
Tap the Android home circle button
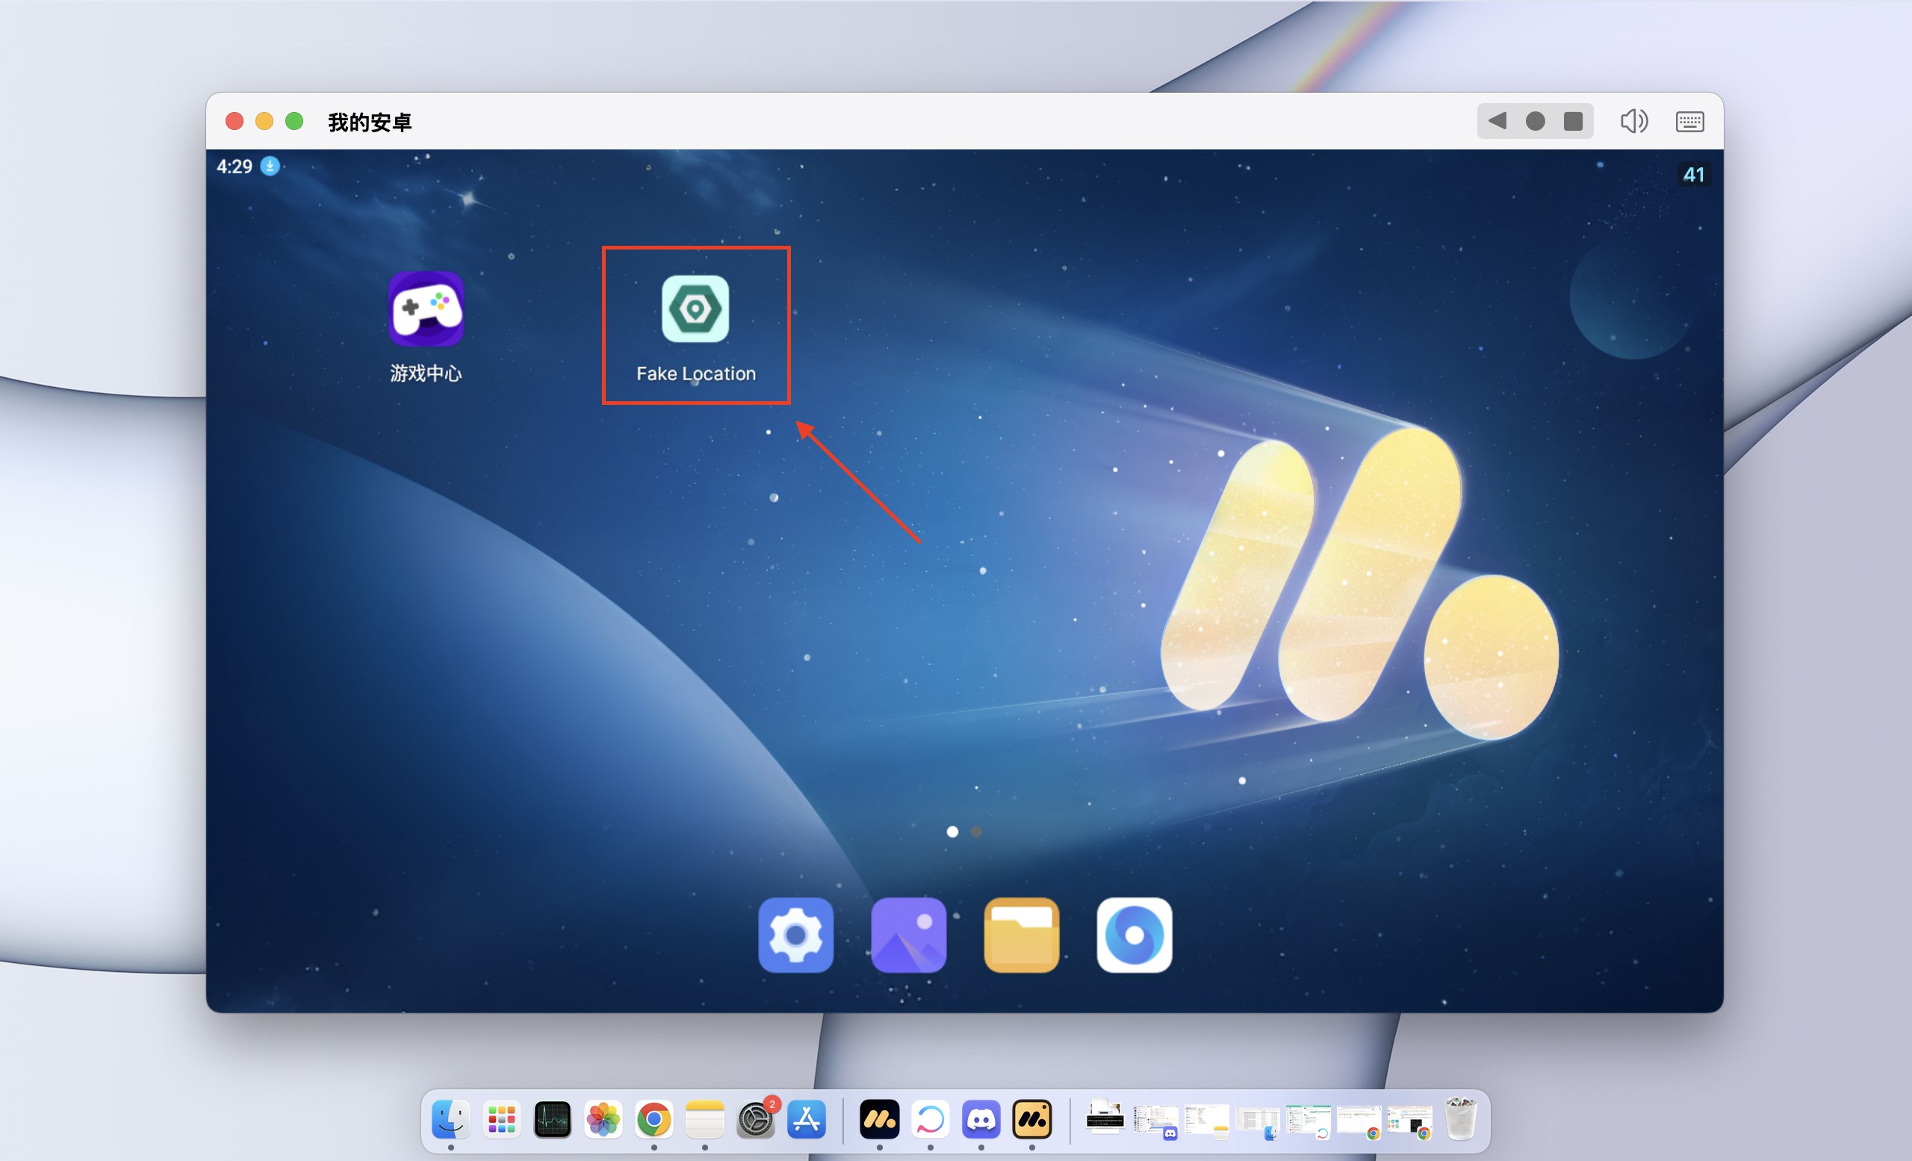pyautogui.click(x=1535, y=121)
